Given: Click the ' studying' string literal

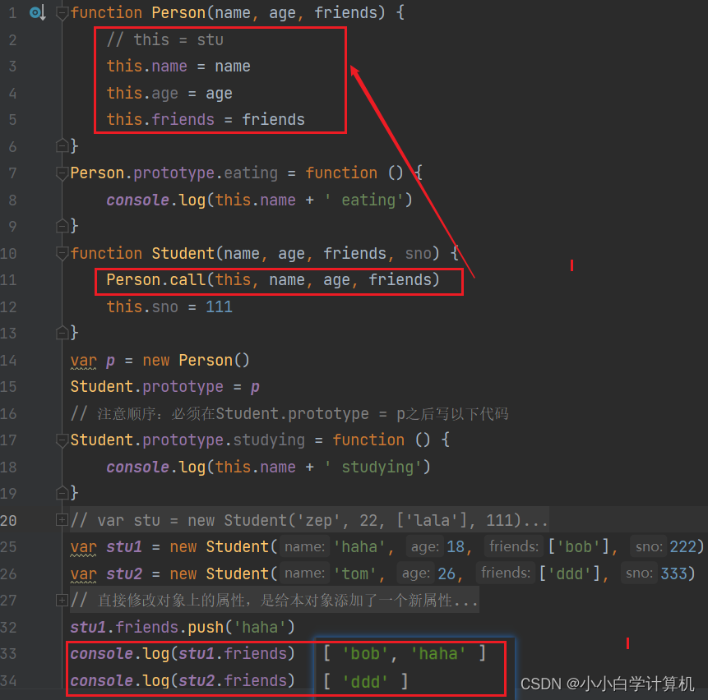Looking at the screenshot, I should click(x=373, y=467).
